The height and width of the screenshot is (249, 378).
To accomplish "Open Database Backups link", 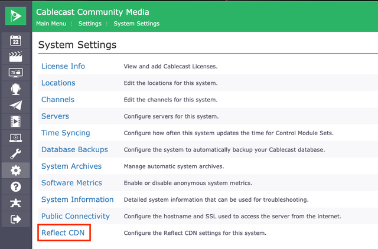I will 74,149.
